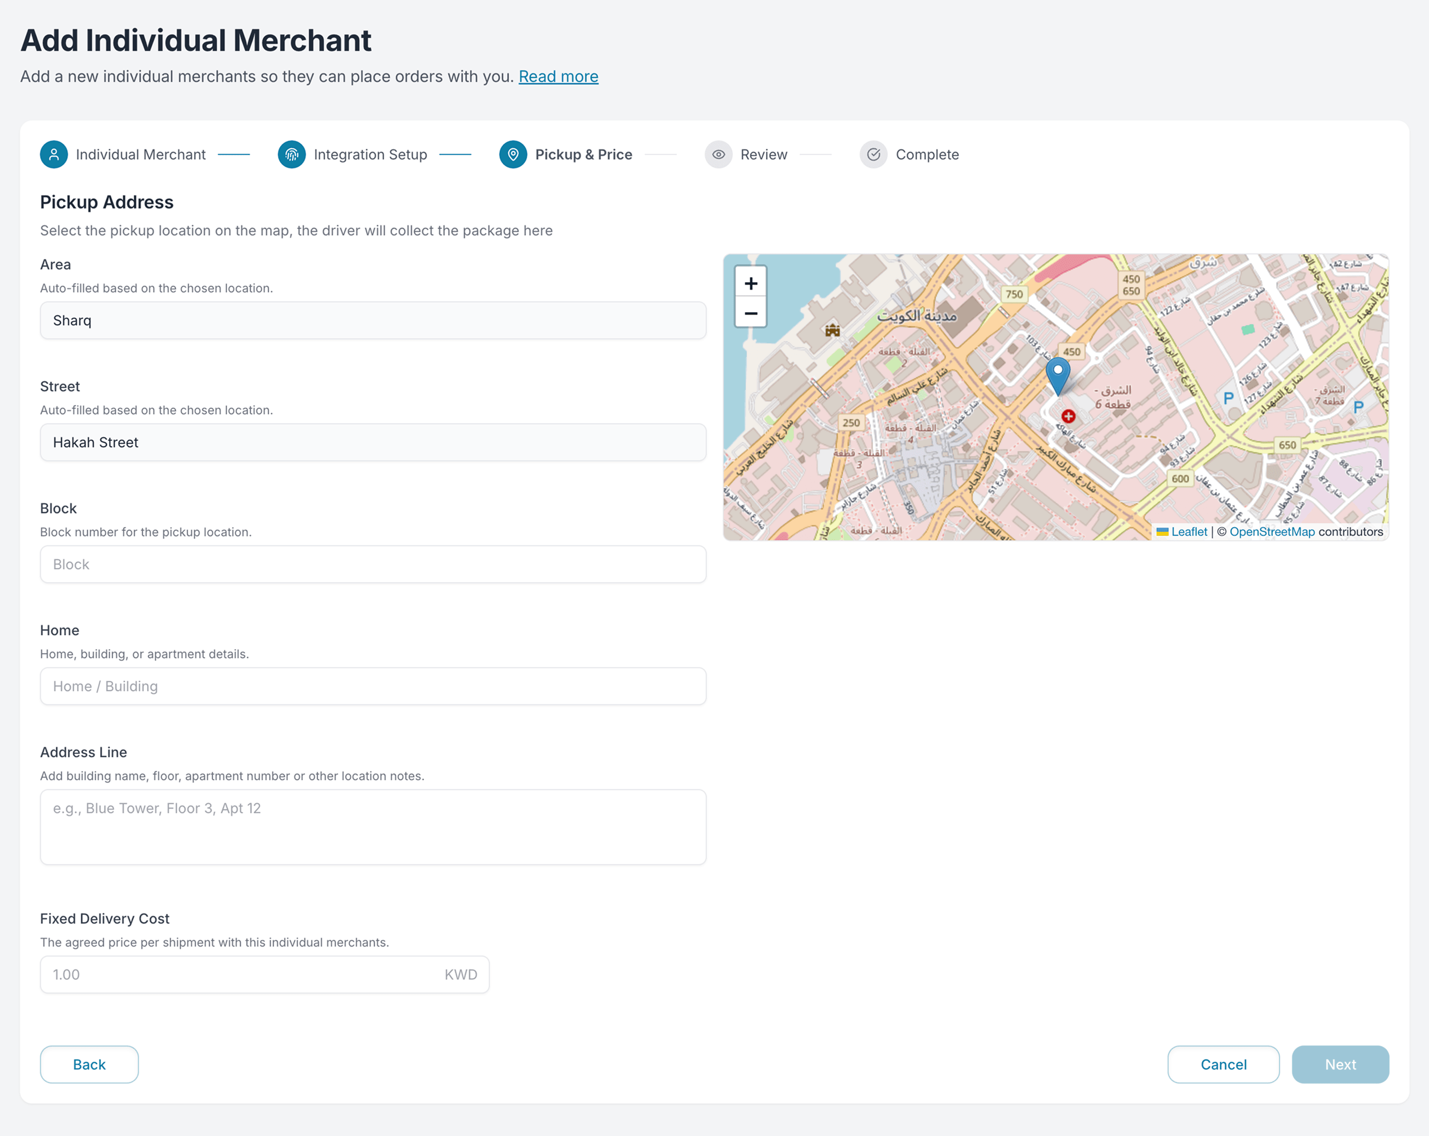Click the Home / Building input field
This screenshot has height=1136, width=1429.
372,686
